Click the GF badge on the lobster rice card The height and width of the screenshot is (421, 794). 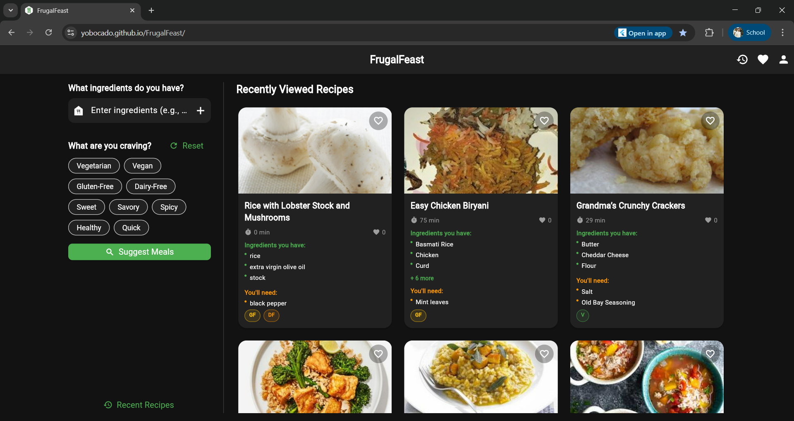(x=252, y=315)
